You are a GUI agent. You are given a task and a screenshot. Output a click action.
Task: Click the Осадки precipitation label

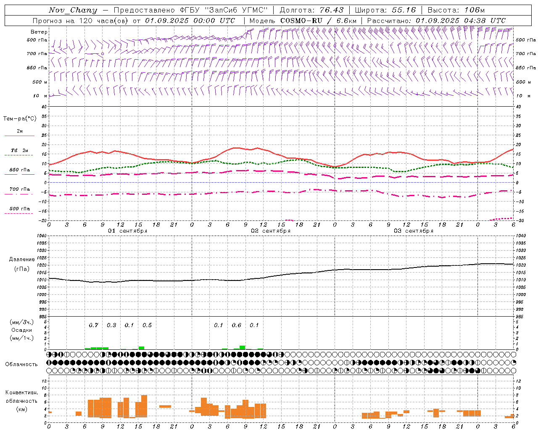point(22,330)
